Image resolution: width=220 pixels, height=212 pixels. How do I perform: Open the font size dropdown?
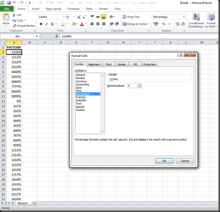74,17
